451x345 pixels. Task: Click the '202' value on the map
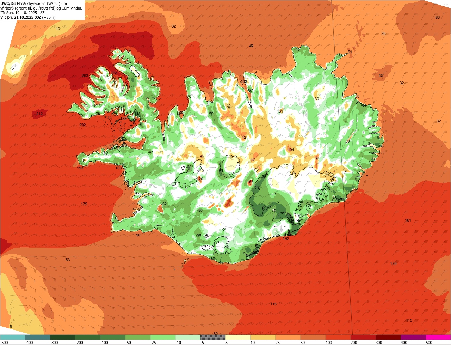click(82, 125)
